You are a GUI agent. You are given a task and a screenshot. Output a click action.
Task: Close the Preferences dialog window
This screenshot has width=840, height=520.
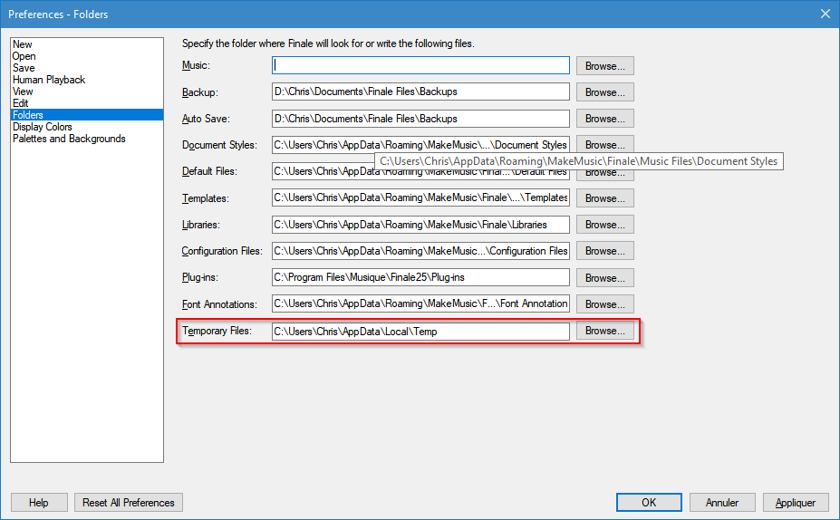pyautogui.click(x=825, y=14)
